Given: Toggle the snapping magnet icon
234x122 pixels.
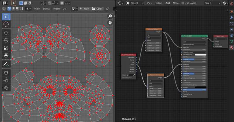Looking at the screenshot, I should point(50,3).
